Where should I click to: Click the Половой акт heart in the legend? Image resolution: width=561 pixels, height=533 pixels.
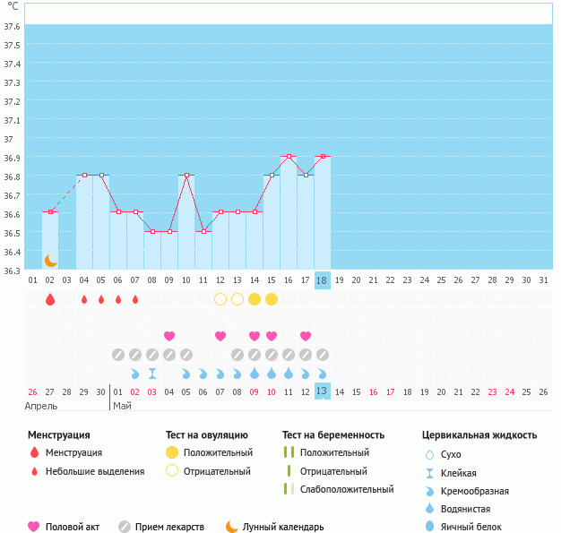(x=34, y=527)
